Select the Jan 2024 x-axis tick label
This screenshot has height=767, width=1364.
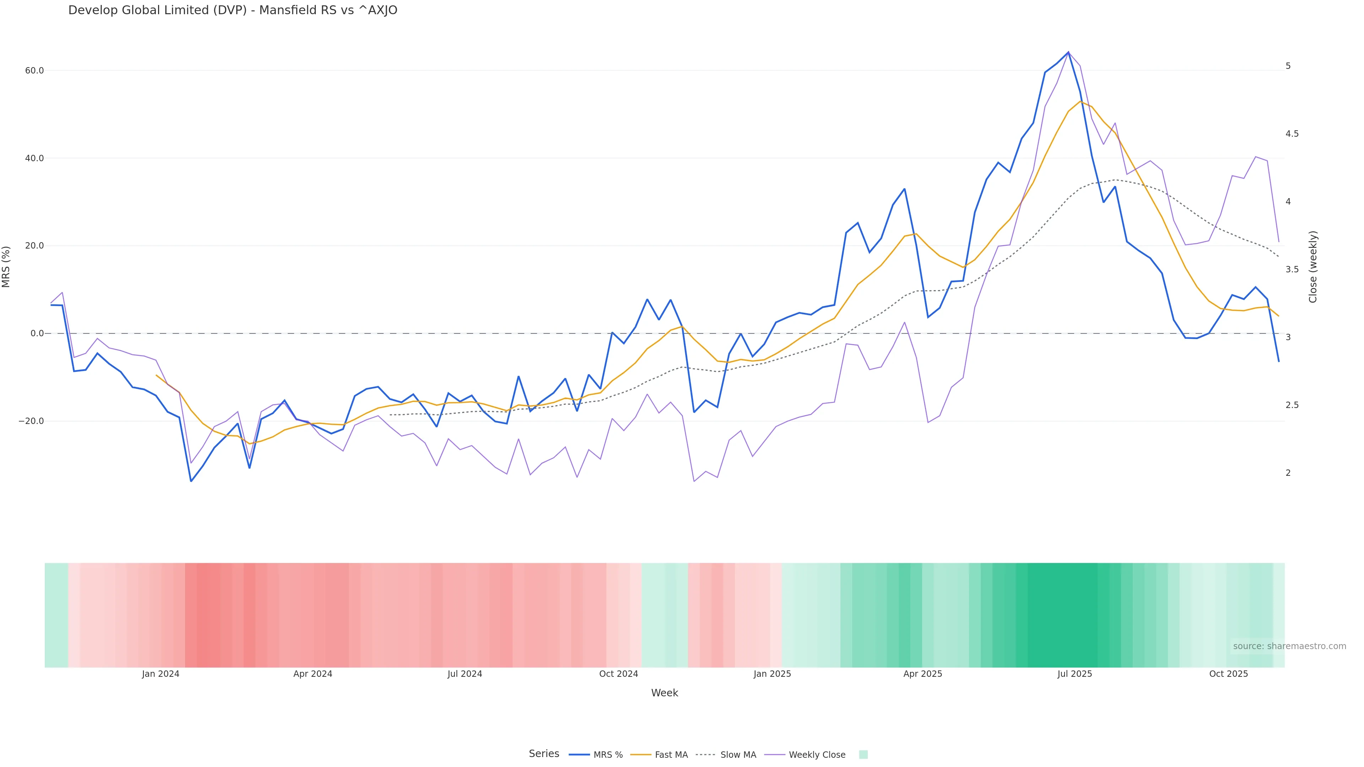(x=161, y=674)
